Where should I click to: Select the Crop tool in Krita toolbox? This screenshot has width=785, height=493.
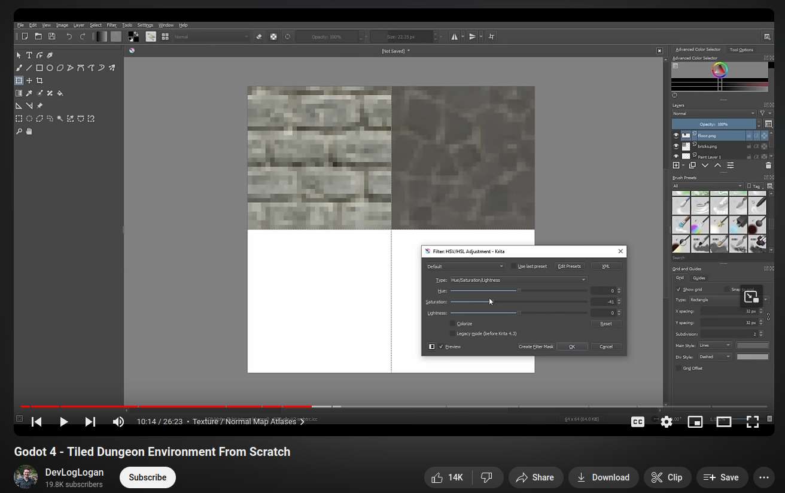click(x=39, y=80)
